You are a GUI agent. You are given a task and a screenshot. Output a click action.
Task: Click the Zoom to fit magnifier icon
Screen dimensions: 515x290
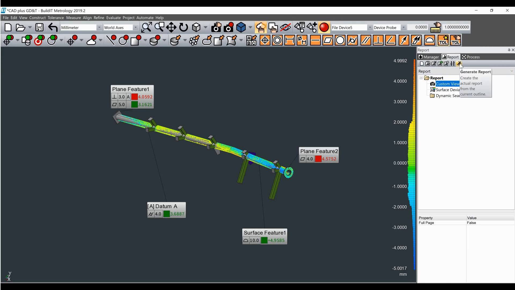(x=146, y=27)
